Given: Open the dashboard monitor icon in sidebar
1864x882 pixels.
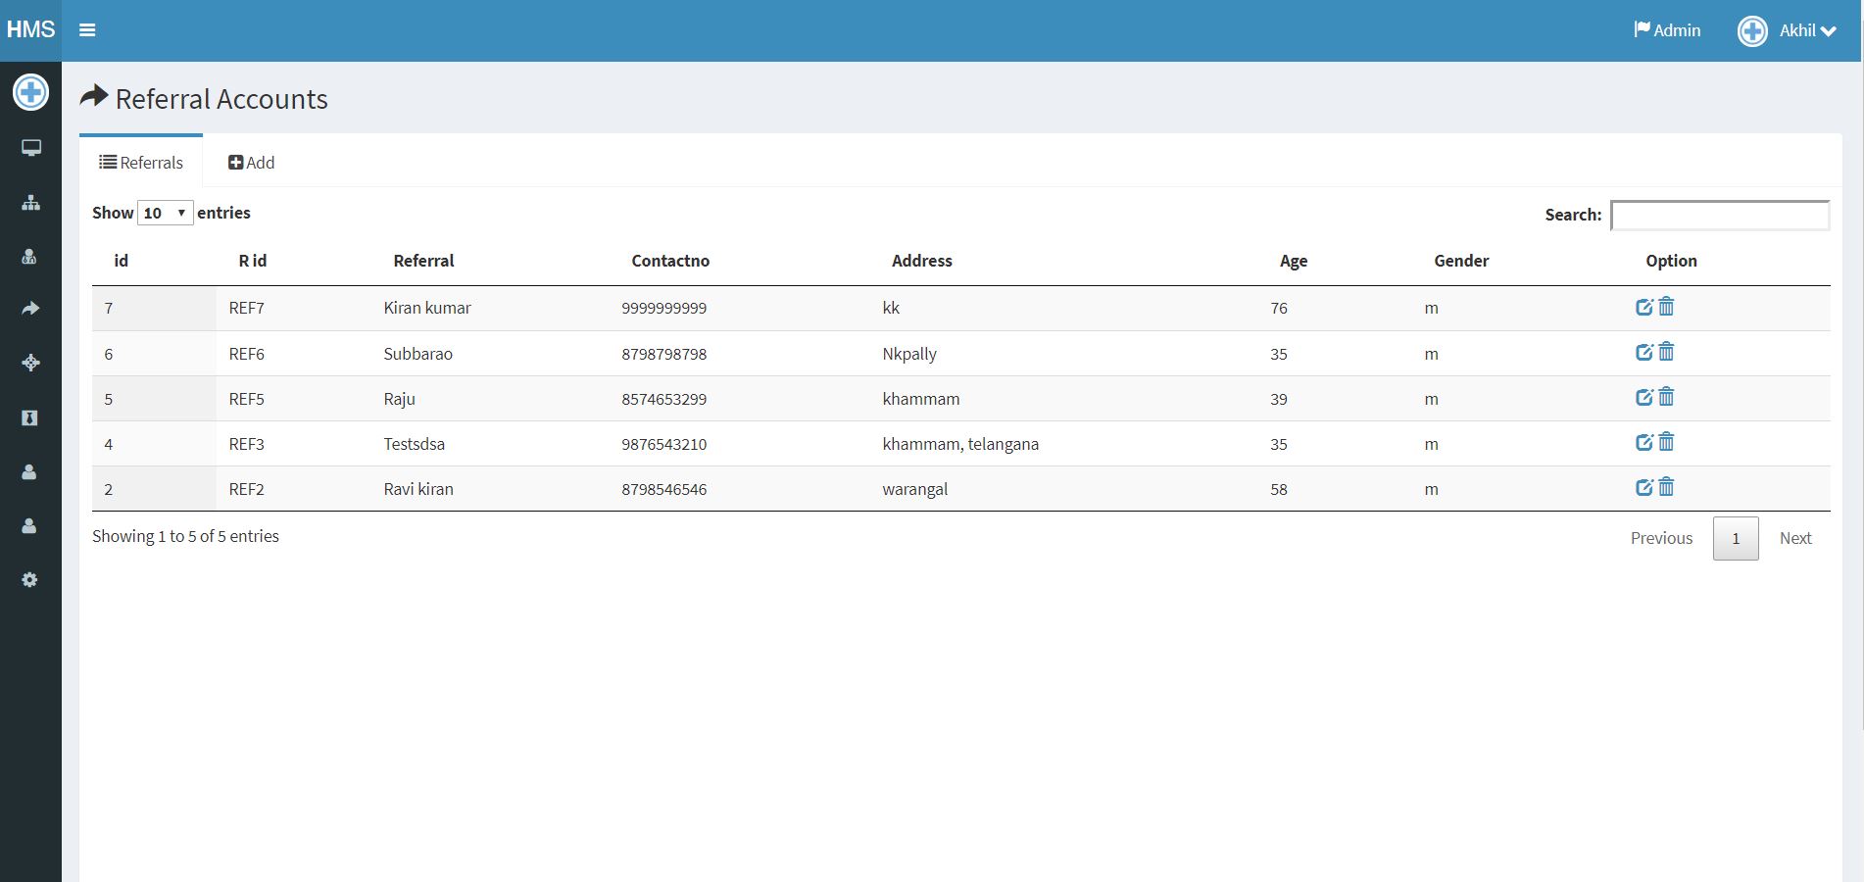Looking at the screenshot, I should pos(31,148).
